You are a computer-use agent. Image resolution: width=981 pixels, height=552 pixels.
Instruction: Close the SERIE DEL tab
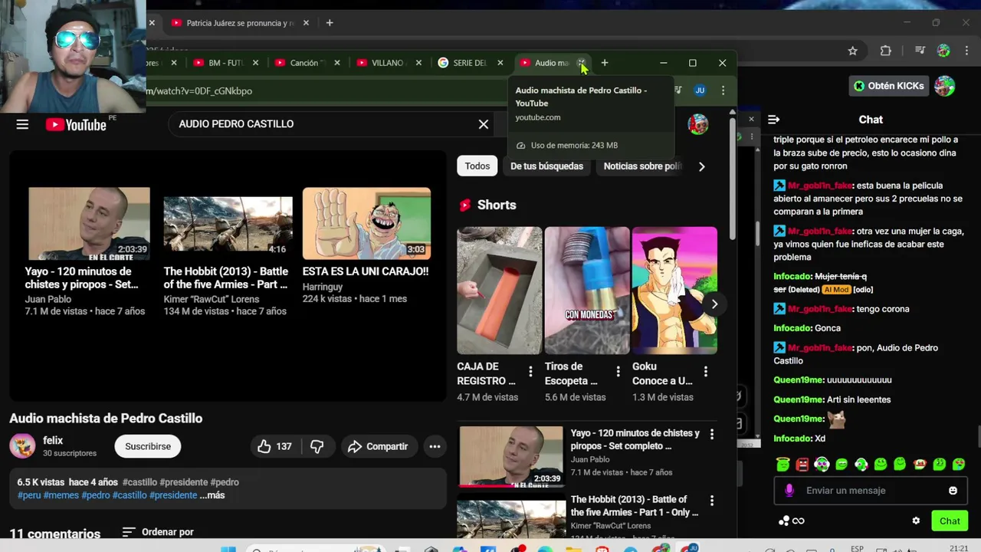point(500,63)
